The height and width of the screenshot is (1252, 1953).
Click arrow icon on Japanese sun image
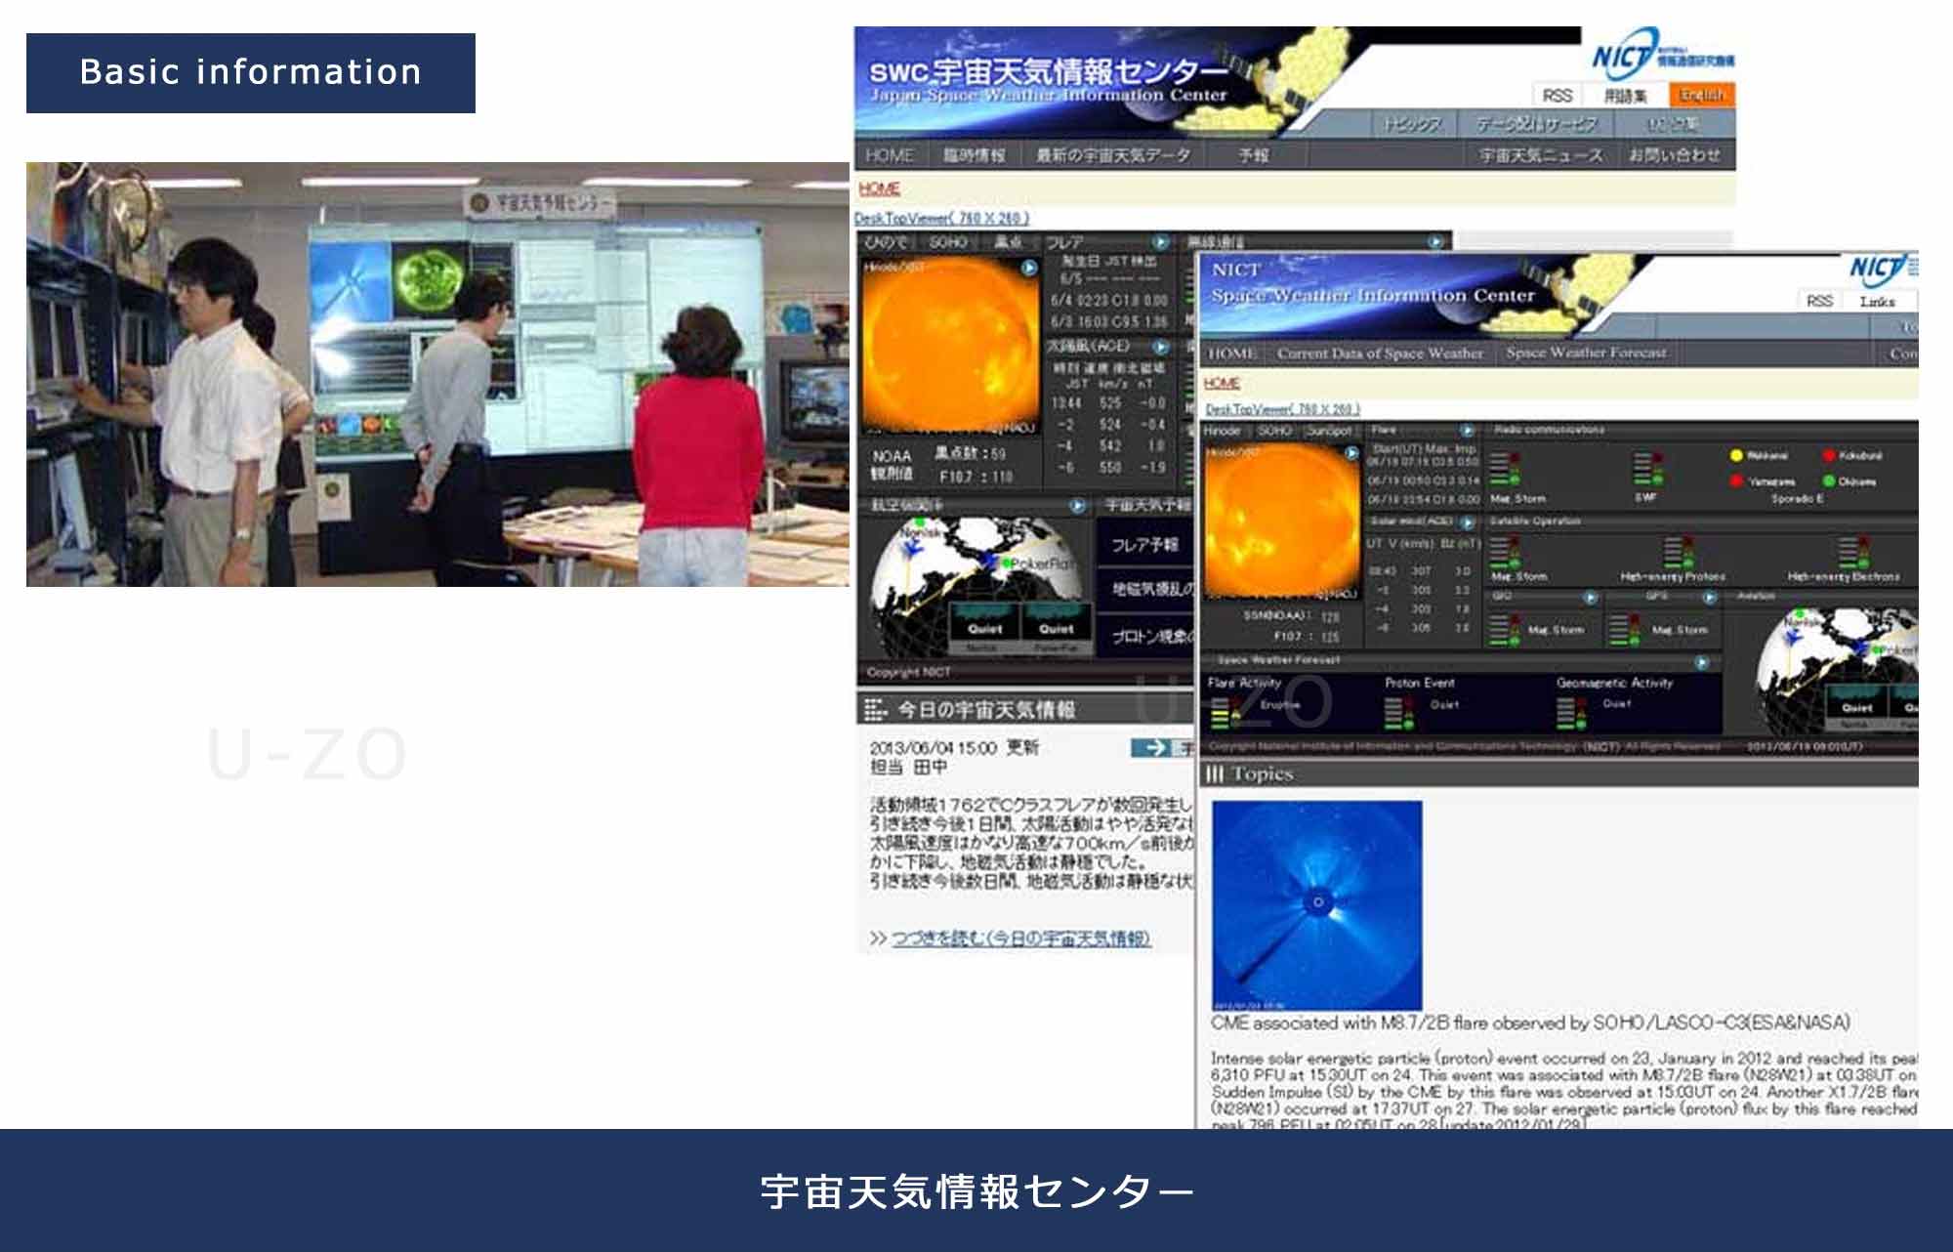(x=1029, y=268)
